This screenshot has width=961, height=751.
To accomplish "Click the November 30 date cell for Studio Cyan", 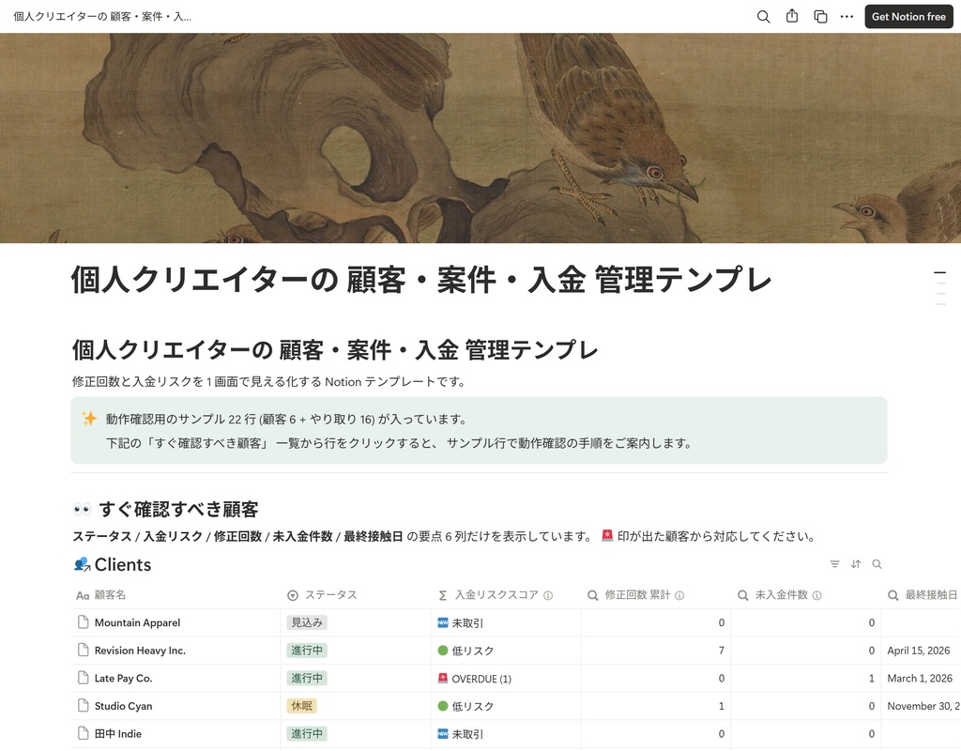I will (x=923, y=706).
